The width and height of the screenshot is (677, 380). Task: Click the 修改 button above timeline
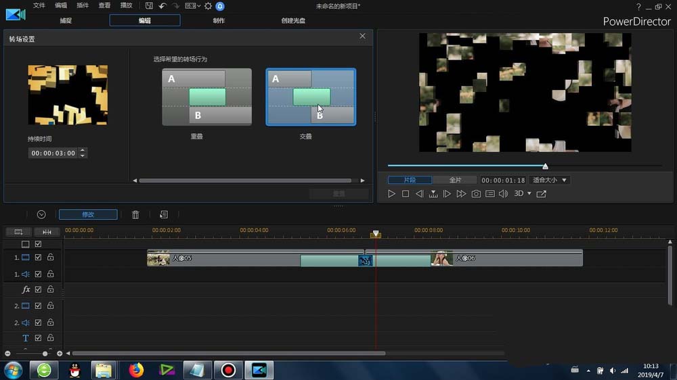tap(88, 214)
